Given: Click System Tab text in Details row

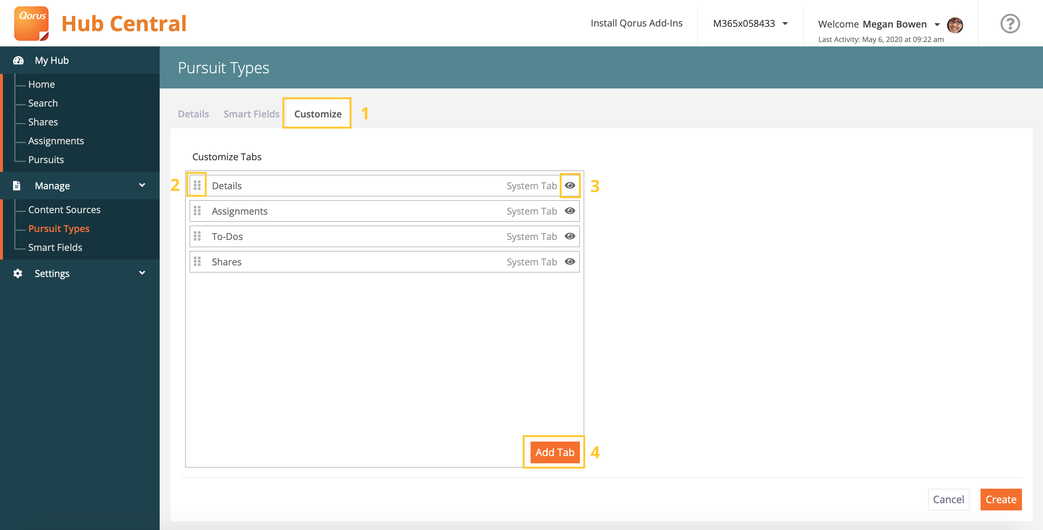Looking at the screenshot, I should [532, 186].
